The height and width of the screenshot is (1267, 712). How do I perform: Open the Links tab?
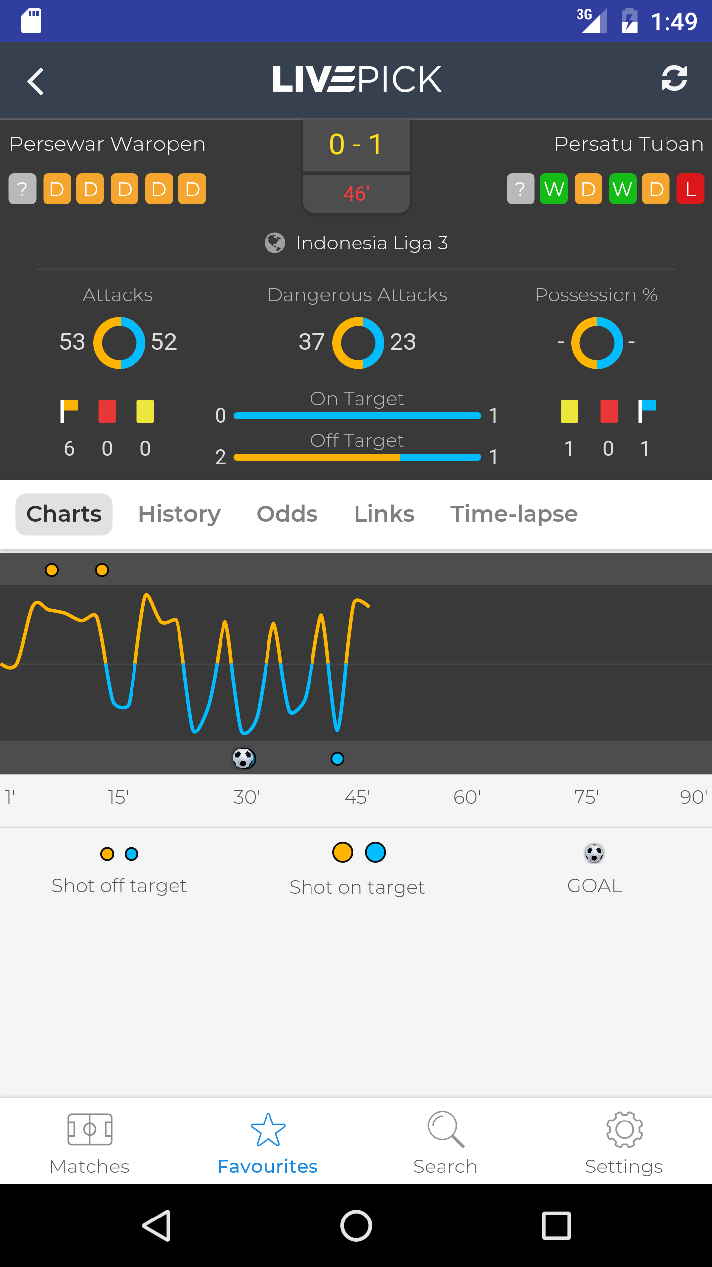(384, 514)
